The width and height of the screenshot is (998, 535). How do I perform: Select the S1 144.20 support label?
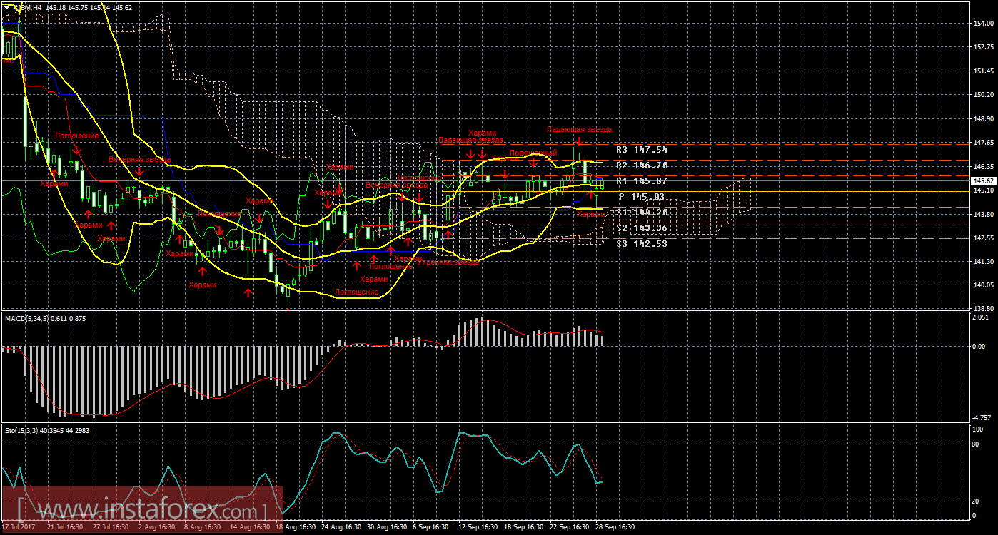tap(642, 212)
